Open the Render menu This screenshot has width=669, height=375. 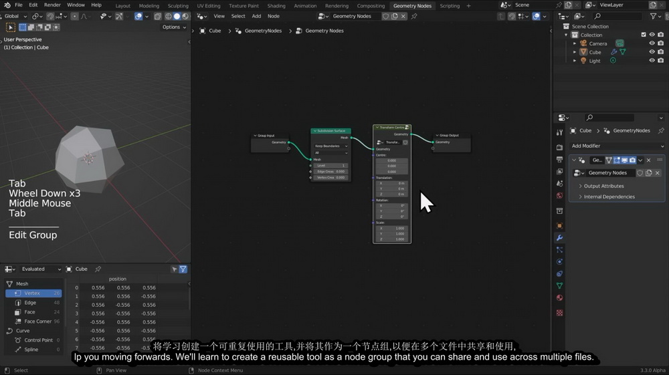(52, 5)
